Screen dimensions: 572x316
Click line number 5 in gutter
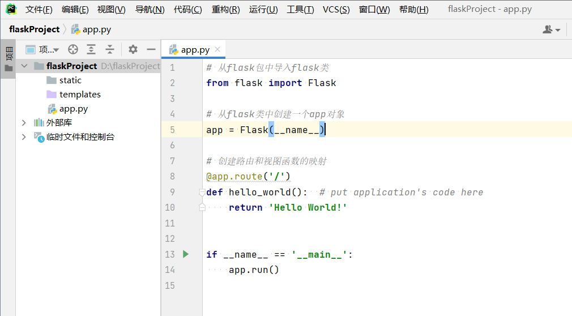click(x=172, y=130)
